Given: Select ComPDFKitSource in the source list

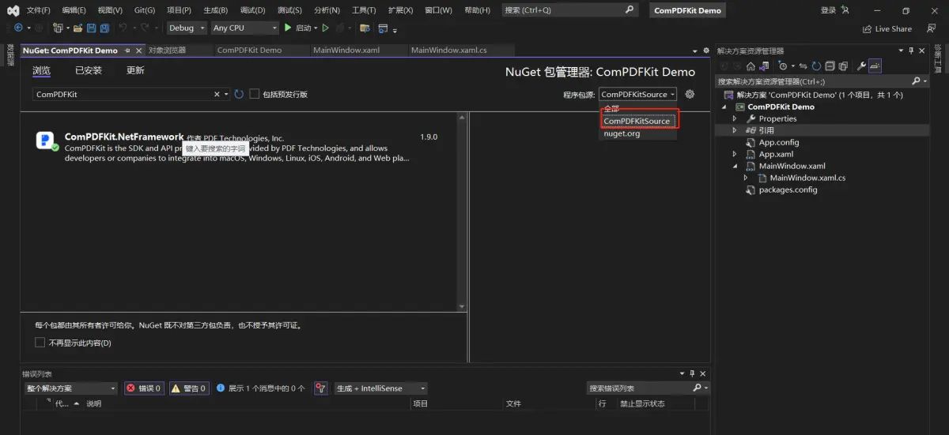Looking at the screenshot, I should [637, 121].
